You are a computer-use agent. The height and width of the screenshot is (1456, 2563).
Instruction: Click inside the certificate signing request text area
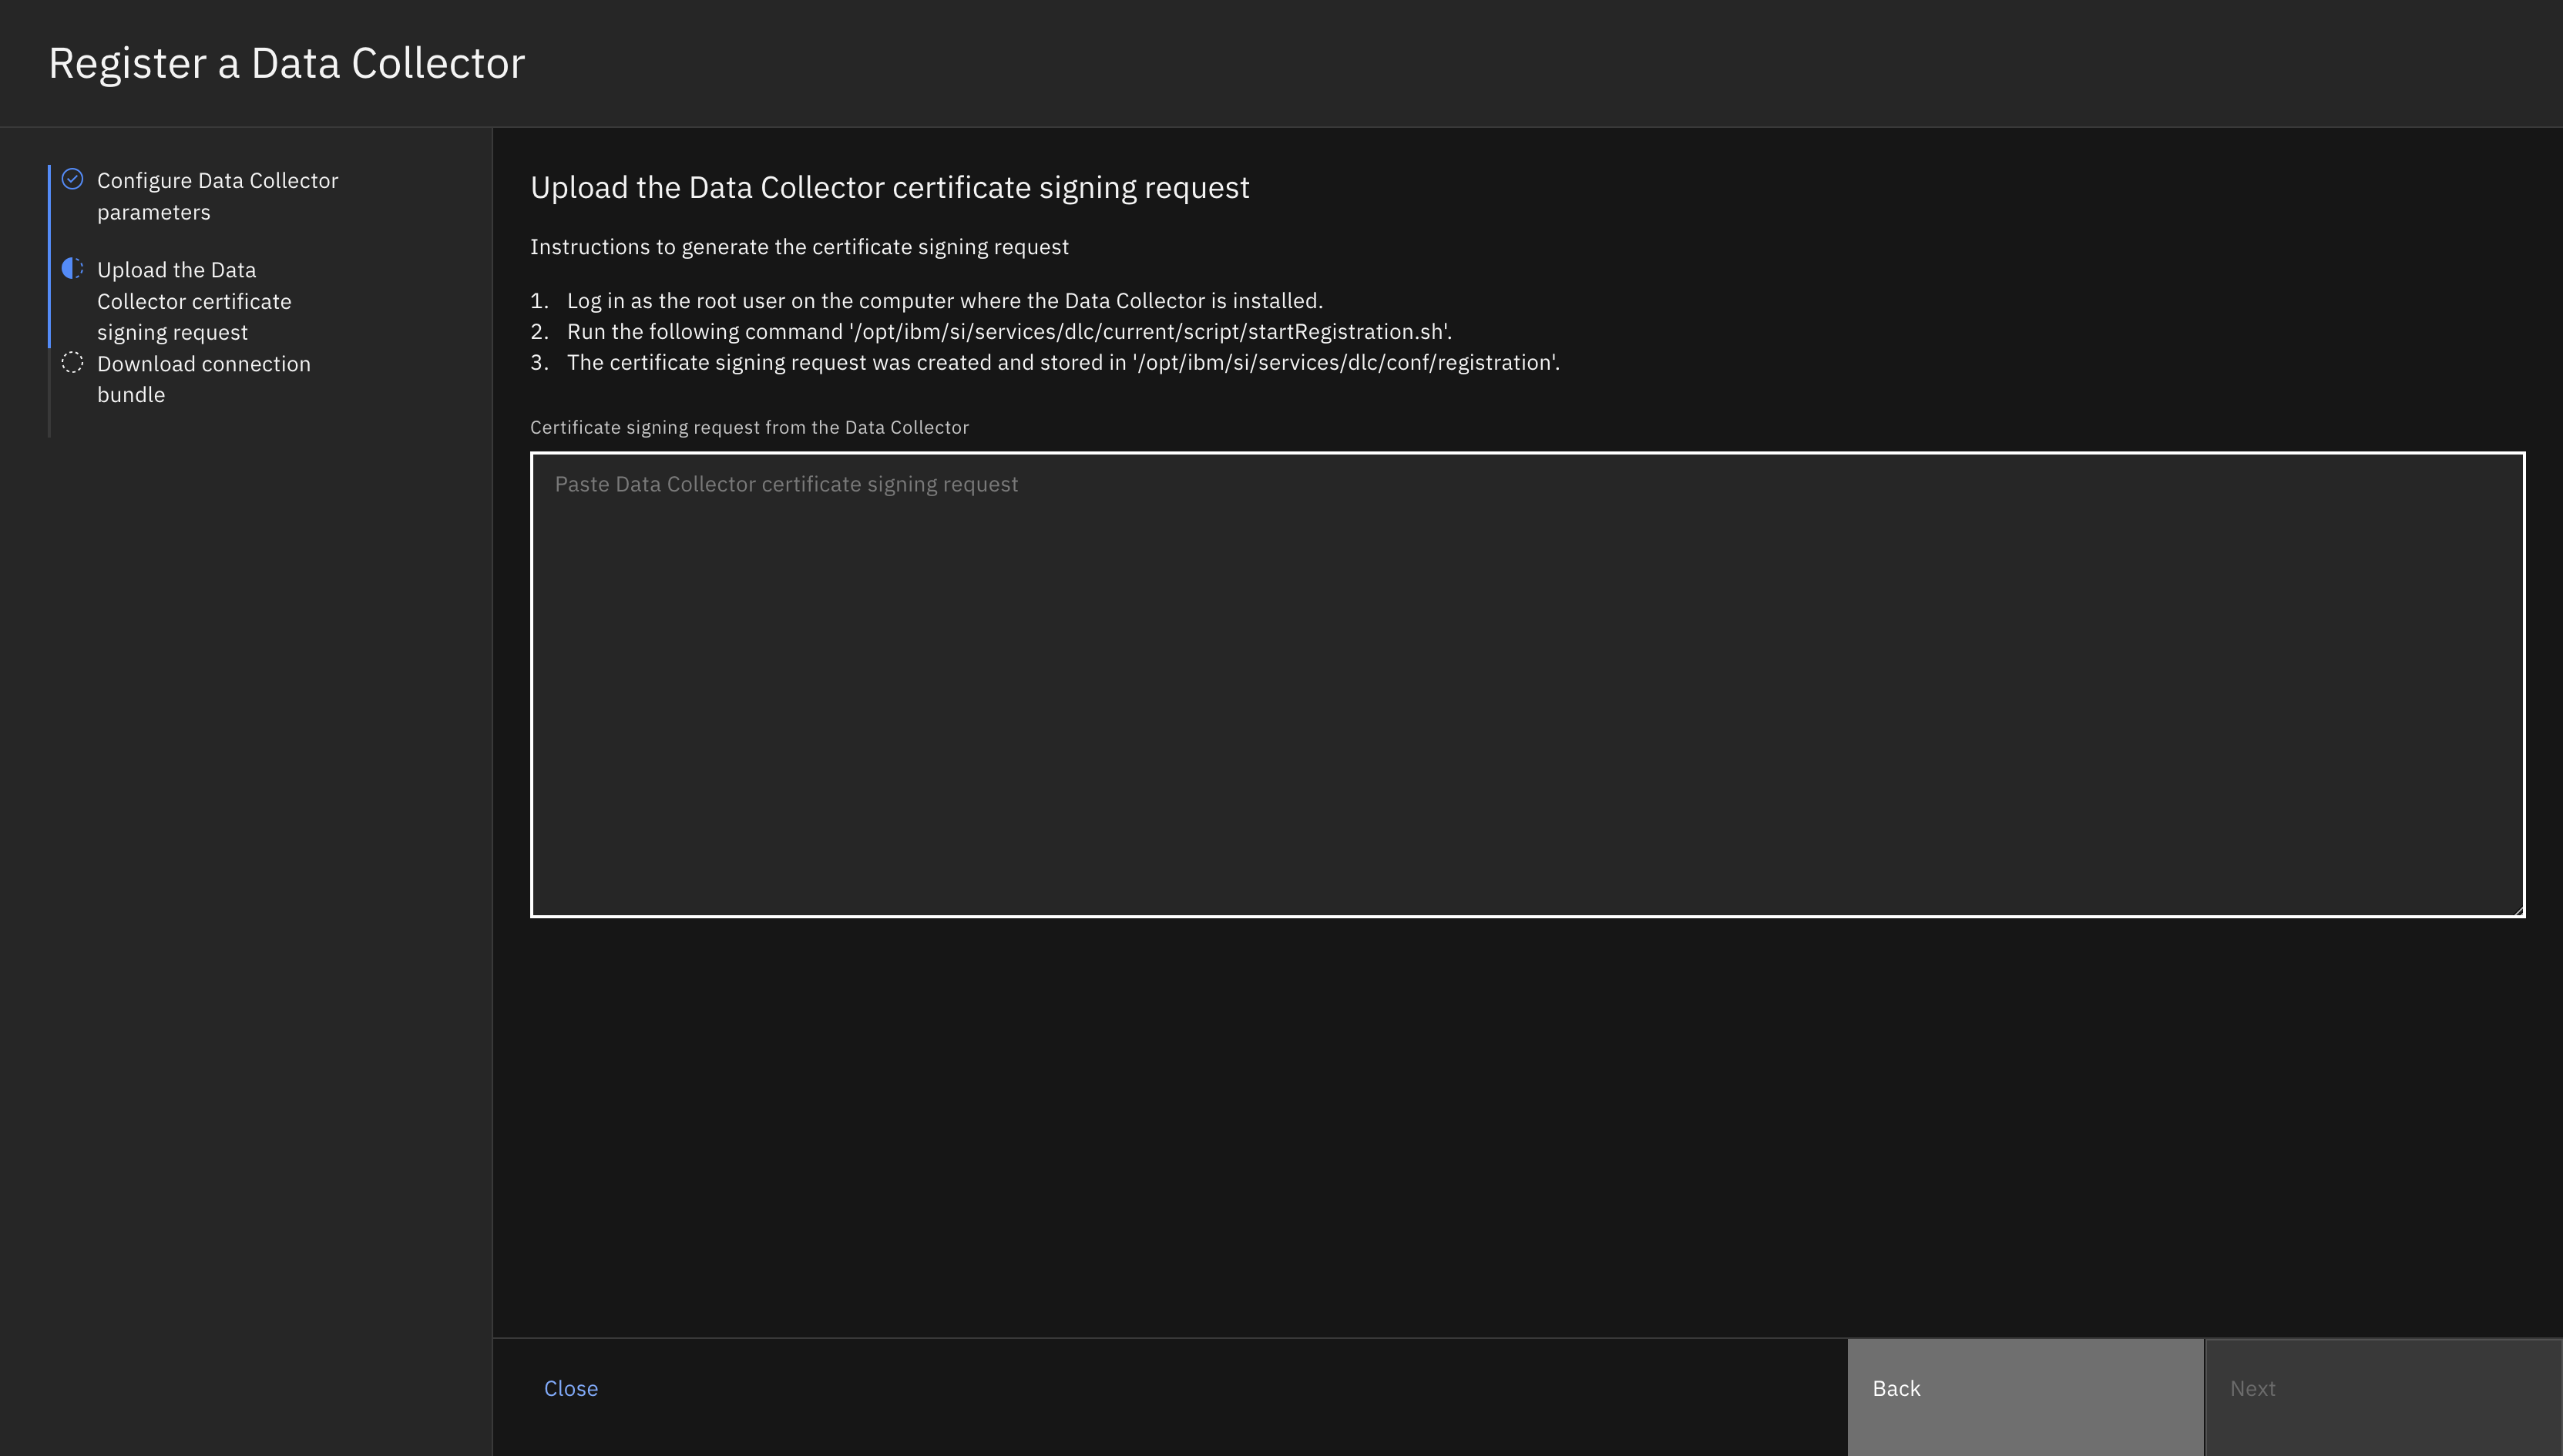pyautogui.click(x=1527, y=685)
